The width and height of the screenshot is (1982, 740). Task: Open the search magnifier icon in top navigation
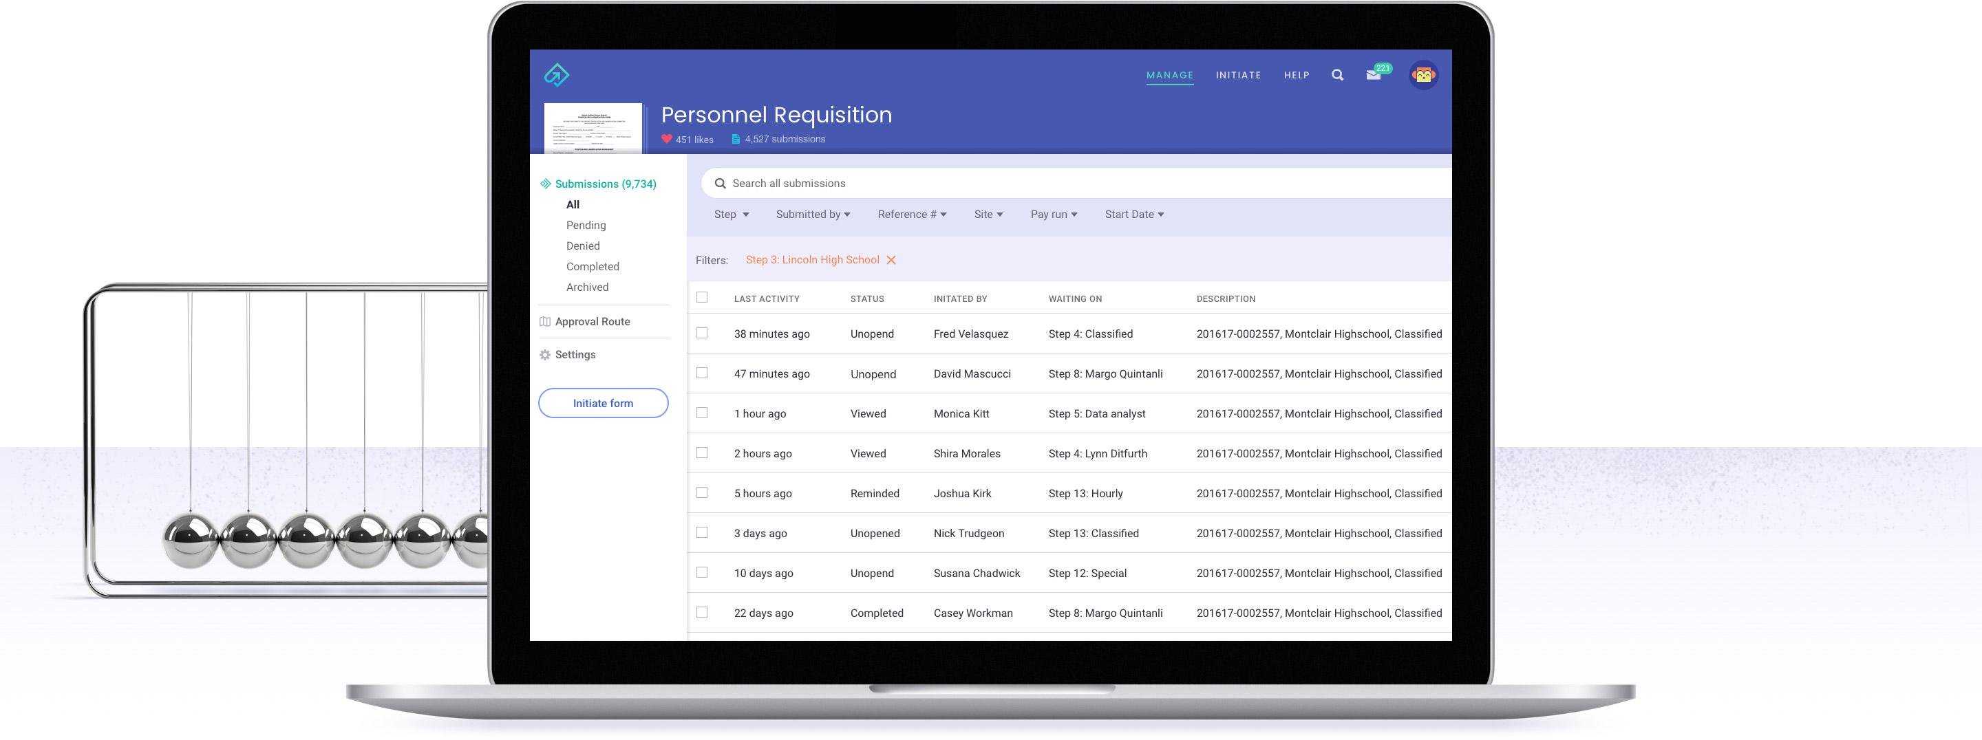click(x=1337, y=74)
